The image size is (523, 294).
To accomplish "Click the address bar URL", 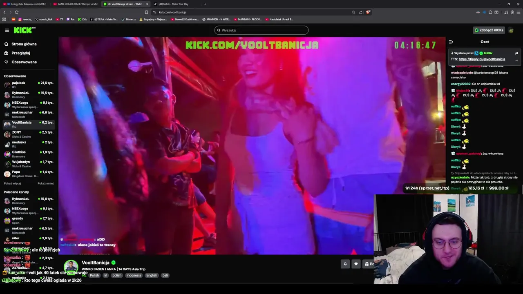I will 172,12.
